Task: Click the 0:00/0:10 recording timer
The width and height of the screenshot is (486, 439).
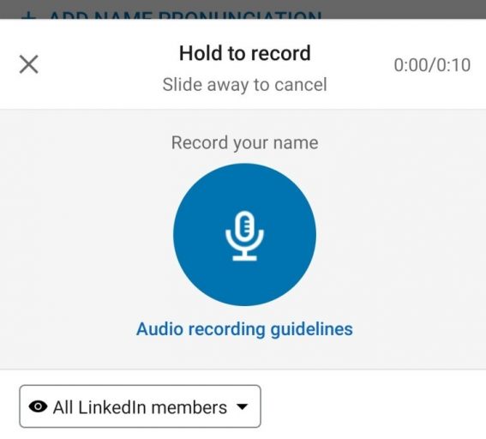Action: 432,65
